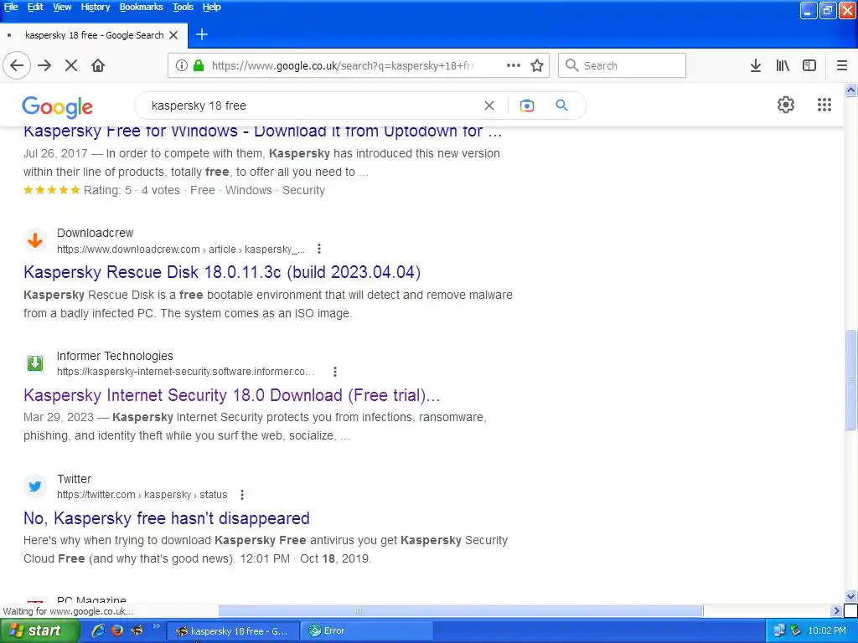Image resolution: width=858 pixels, height=643 pixels.
Task: Click the downloadcrew.com URL breadcrumb
Action: 181,249
